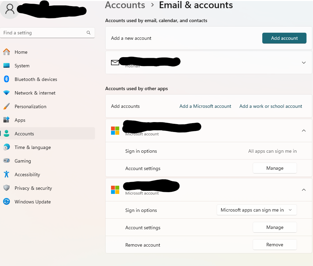Image resolution: width=313 pixels, height=266 pixels.
Task: Click the Hotmail envelope icon
Action: click(x=115, y=63)
